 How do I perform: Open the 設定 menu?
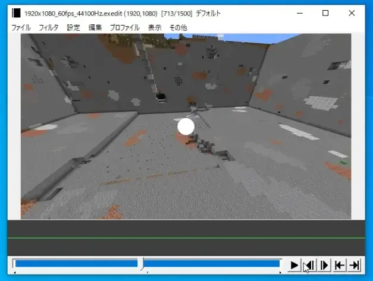pos(74,27)
